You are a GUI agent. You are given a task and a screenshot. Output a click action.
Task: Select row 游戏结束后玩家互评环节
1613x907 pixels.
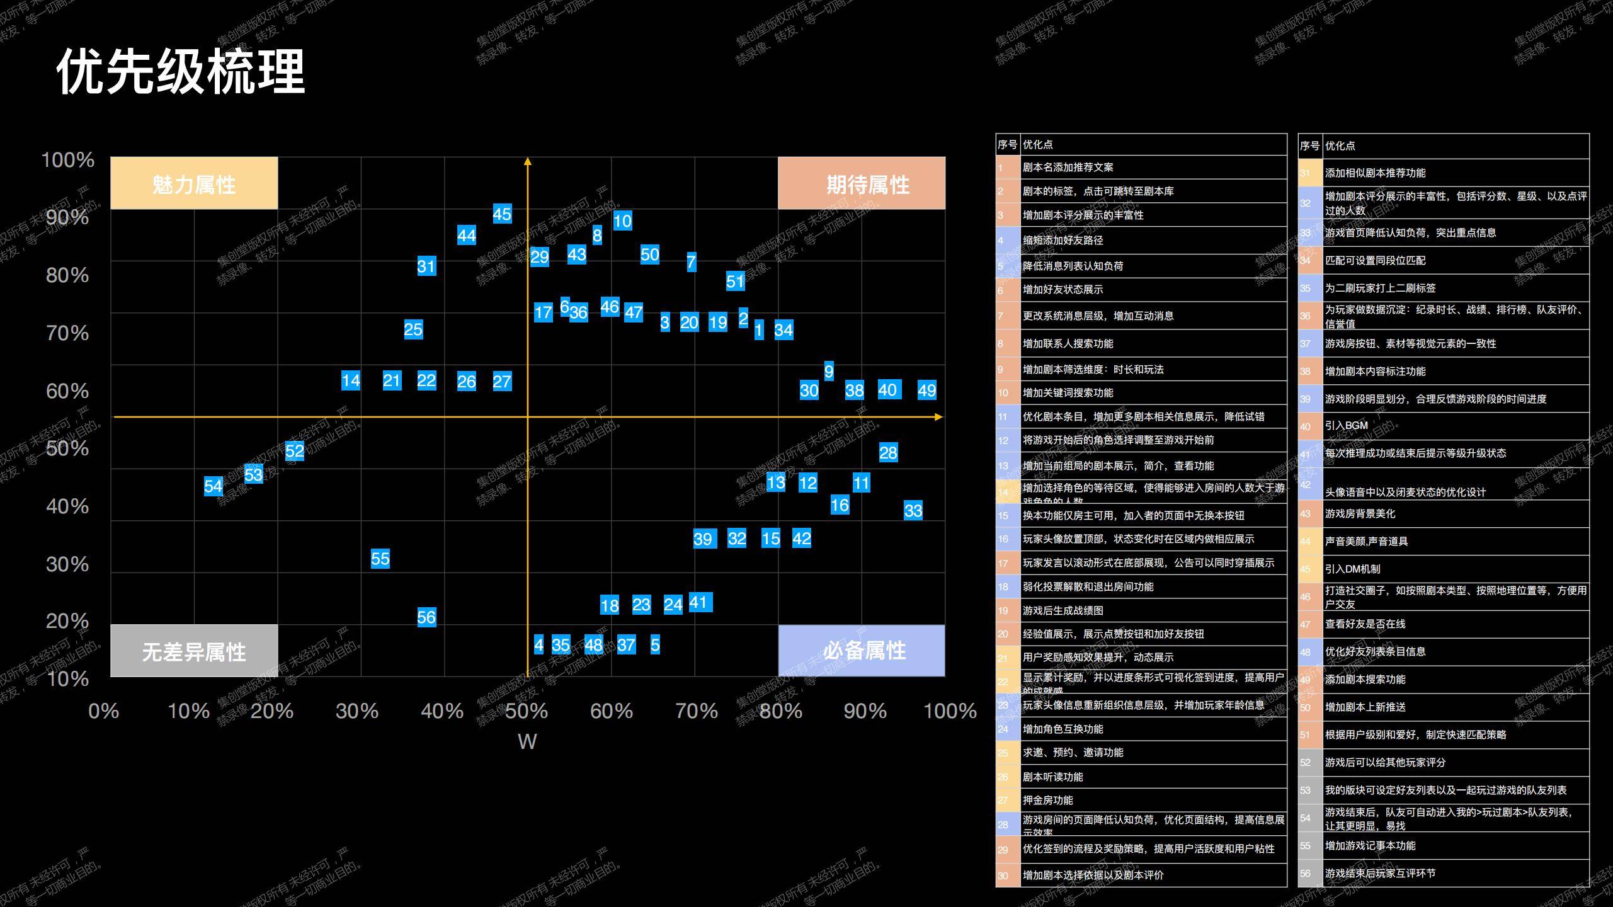(1444, 874)
